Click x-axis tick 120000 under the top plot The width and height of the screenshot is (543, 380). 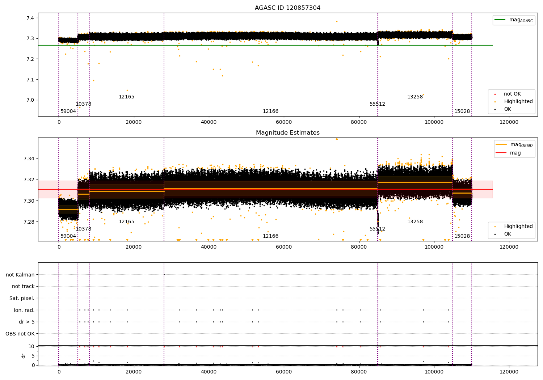pyautogui.click(x=509, y=122)
